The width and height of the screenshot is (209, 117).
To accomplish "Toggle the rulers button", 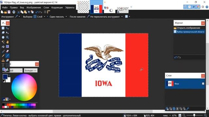I will click(x=49, y=12).
